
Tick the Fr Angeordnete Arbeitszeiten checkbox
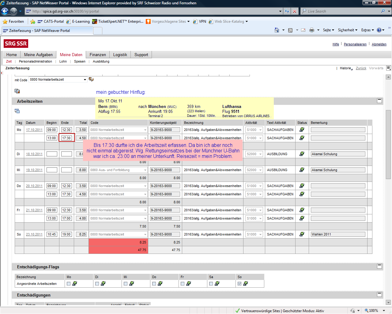click(x=183, y=284)
